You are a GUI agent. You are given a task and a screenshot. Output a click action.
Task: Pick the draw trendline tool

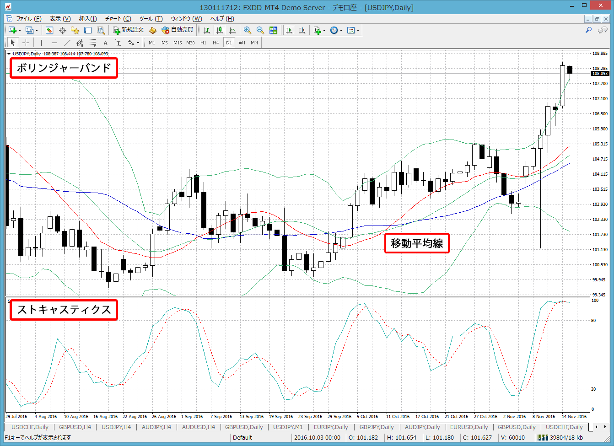(67, 43)
